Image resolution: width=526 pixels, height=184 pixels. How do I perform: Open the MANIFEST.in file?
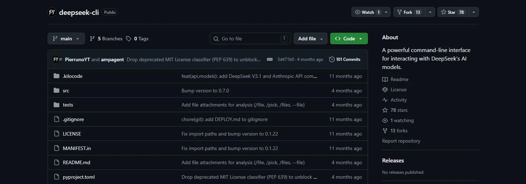point(77,148)
